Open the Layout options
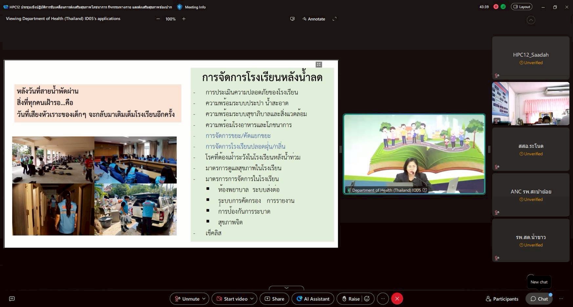This screenshot has width=573, height=307. (522, 7)
